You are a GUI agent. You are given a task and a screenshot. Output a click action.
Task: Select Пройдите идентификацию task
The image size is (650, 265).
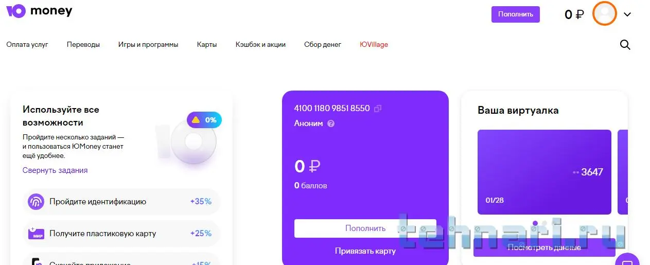[98, 202]
